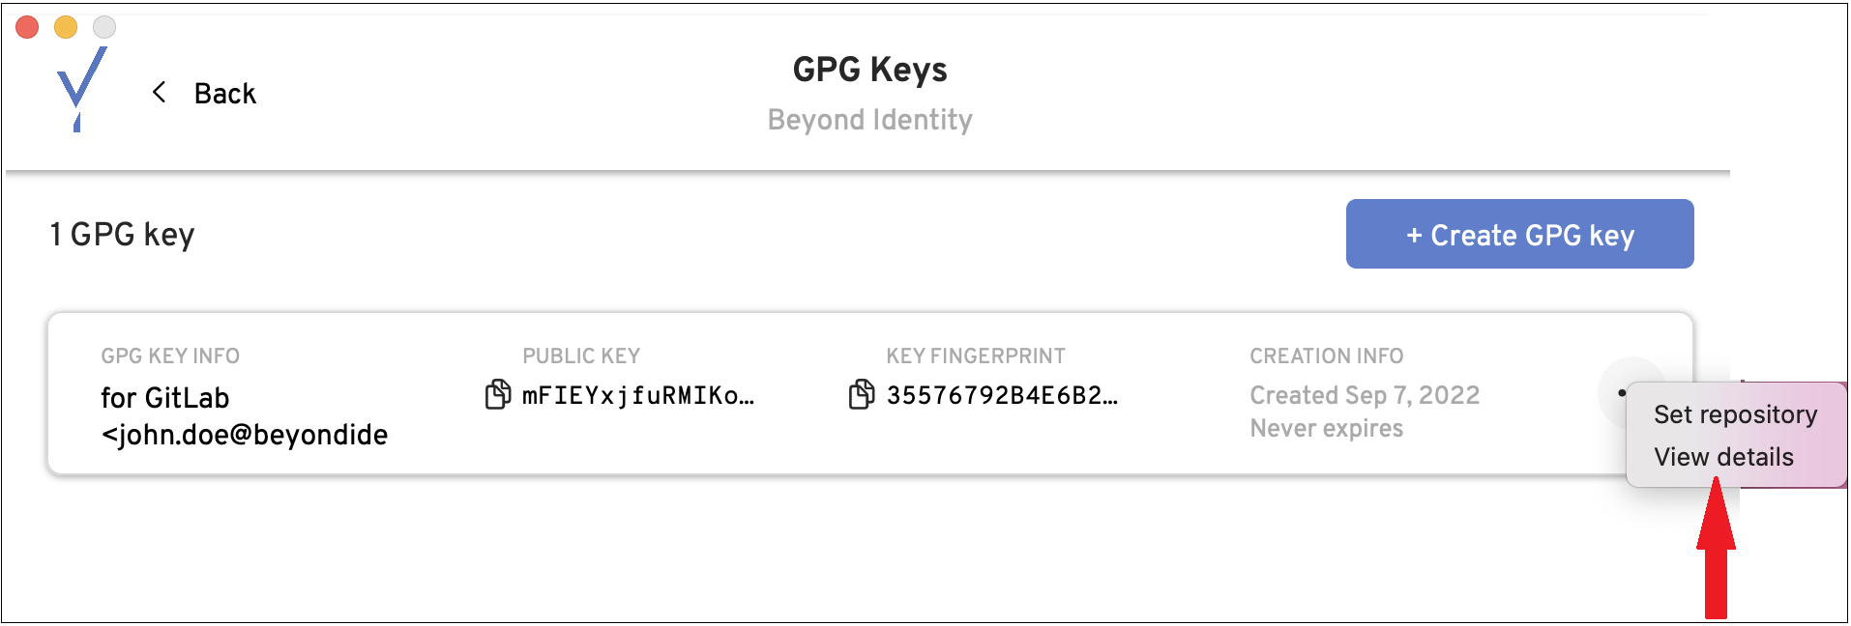Screen dimensions: 1851x626
Task: Click the Beyond Identity logo
Action: tap(81, 89)
